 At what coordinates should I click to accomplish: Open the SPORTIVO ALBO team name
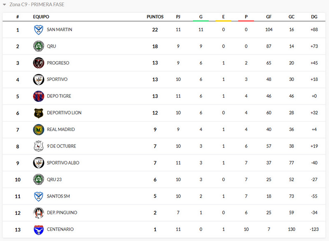63,163
